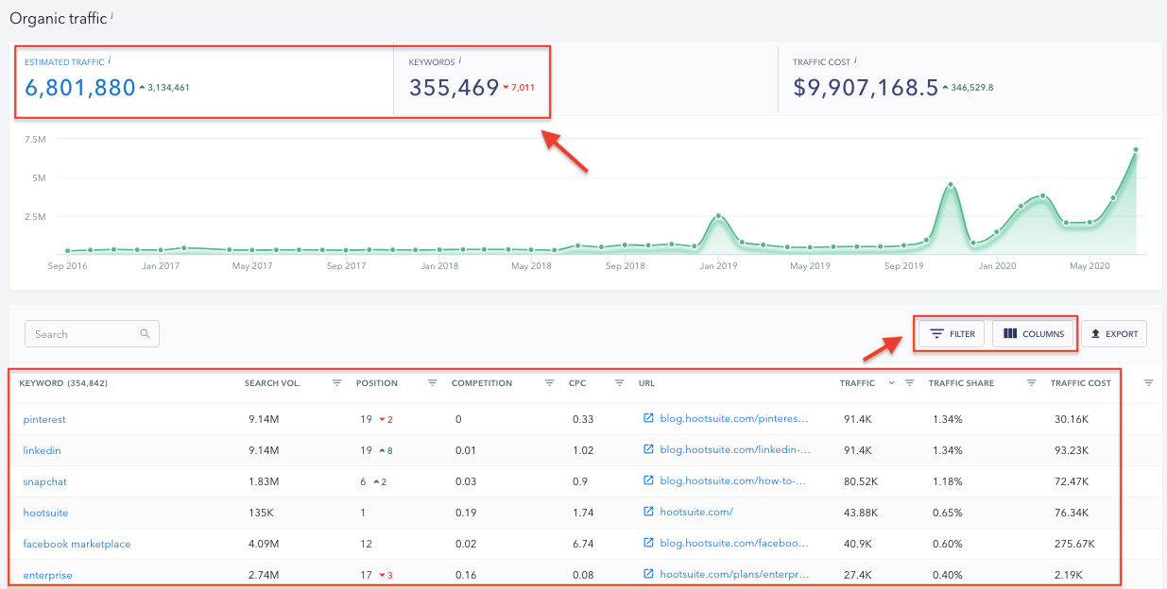Open external link icon for hootsuite.com/ URL

coord(648,513)
